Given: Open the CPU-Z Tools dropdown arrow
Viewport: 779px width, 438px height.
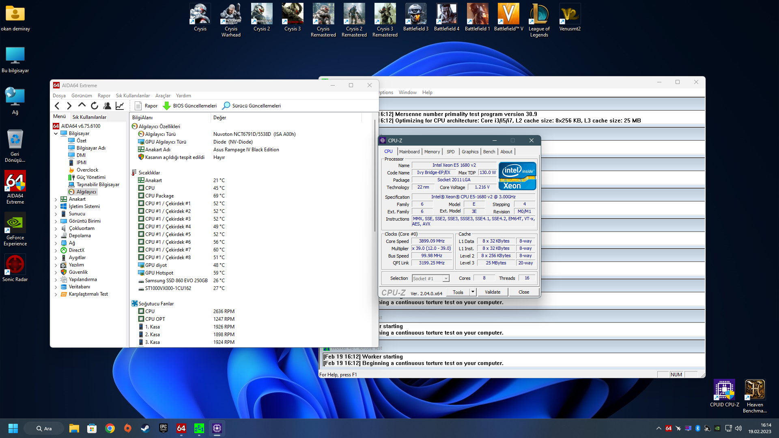Looking at the screenshot, I should [473, 292].
